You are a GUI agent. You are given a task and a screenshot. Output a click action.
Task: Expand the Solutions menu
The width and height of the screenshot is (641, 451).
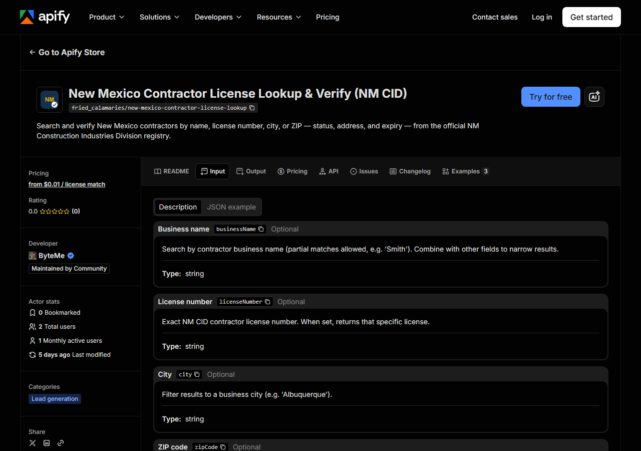click(x=160, y=17)
